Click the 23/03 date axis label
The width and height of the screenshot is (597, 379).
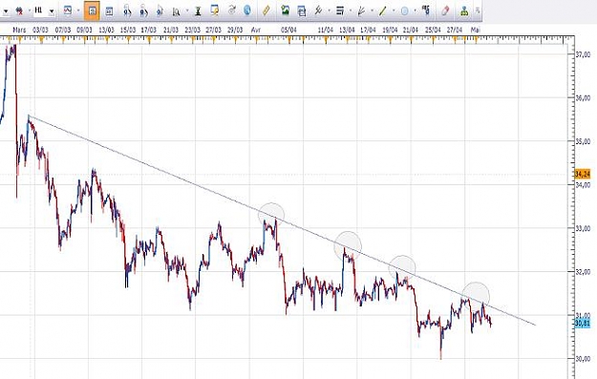click(x=192, y=30)
